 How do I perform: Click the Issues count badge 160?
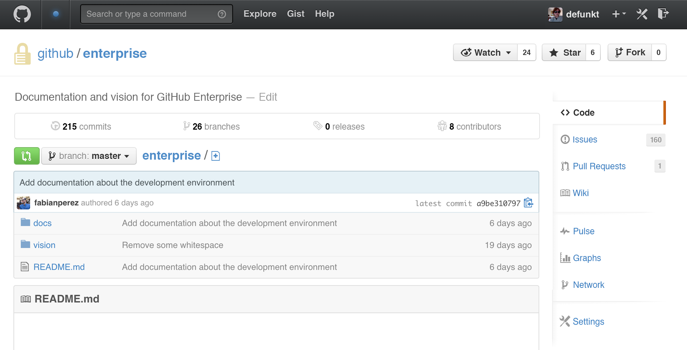656,140
